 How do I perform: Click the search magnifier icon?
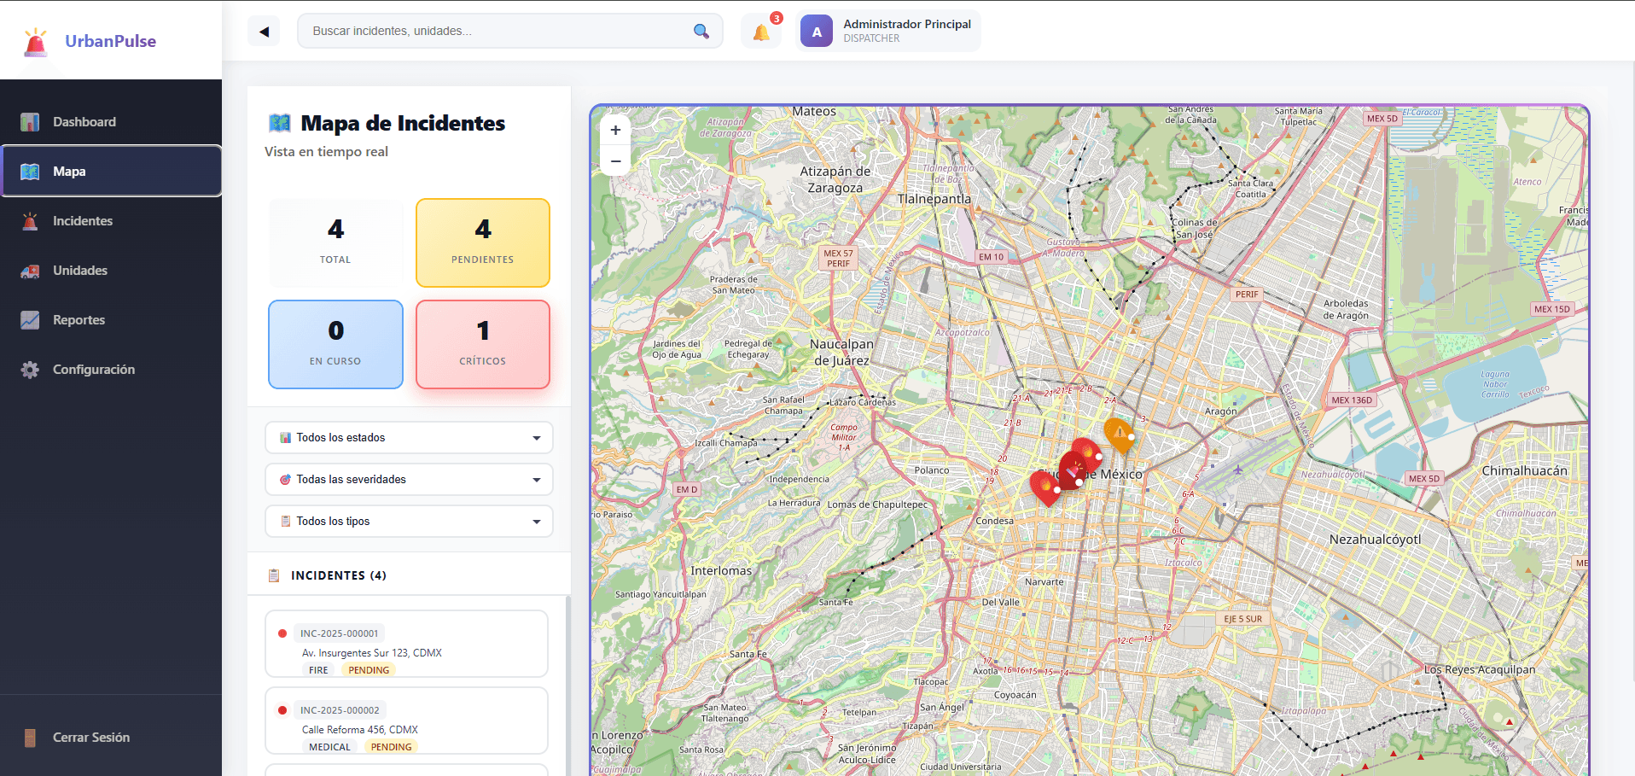701,32
